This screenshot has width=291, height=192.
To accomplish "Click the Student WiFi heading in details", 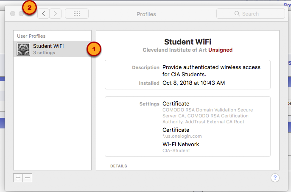I will click(x=187, y=42).
